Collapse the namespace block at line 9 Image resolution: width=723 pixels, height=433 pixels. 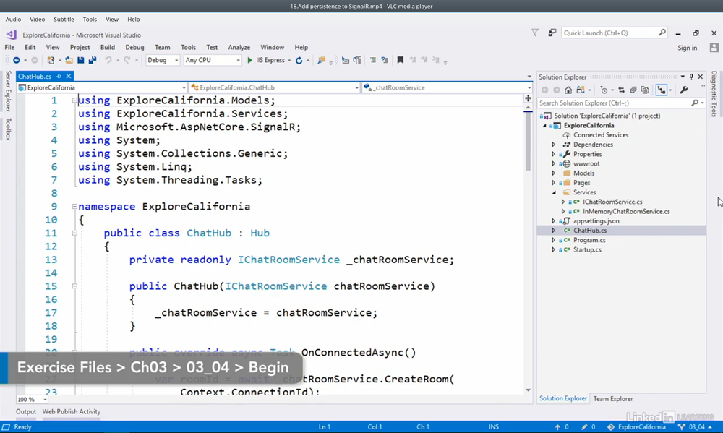point(74,207)
